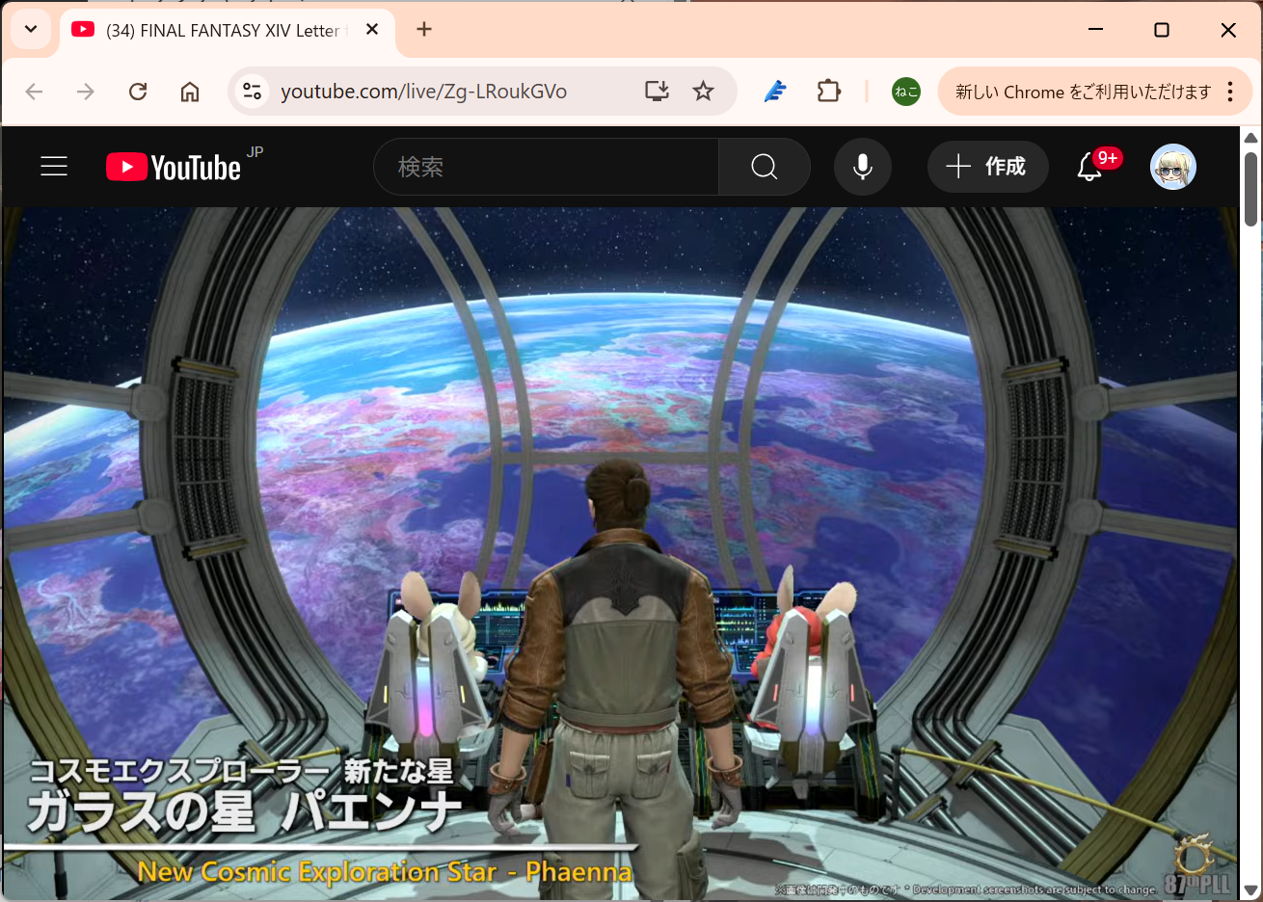Open the tab search dropdown arrow

31,29
